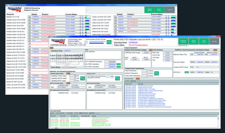Click 'Claypole Up South 114.38 2152' row

[15, 55]
